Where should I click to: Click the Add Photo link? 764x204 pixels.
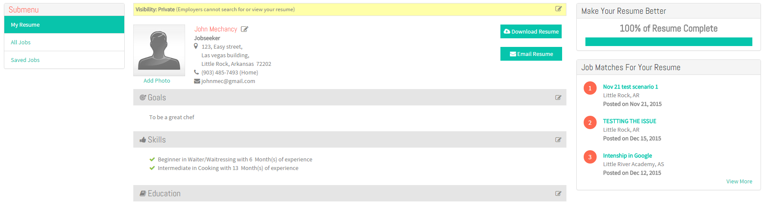(x=157, y=80)
